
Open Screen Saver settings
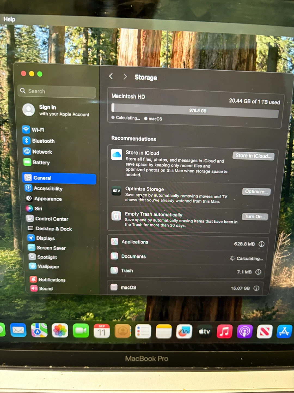tap(47, 248)
